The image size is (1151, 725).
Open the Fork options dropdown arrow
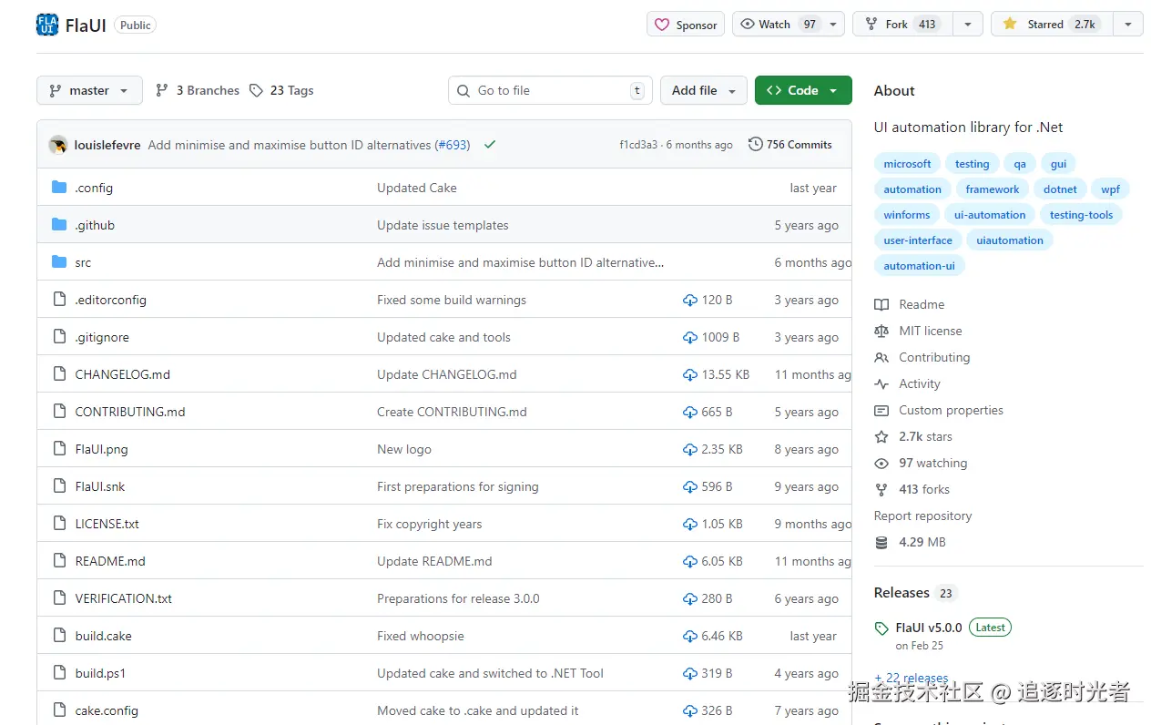[967, 25]
